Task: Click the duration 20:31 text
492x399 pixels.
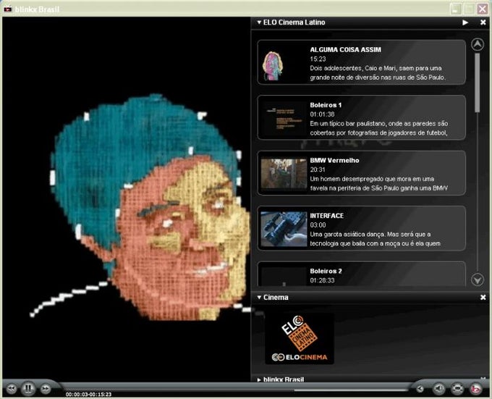Action: tap(318, 170)
